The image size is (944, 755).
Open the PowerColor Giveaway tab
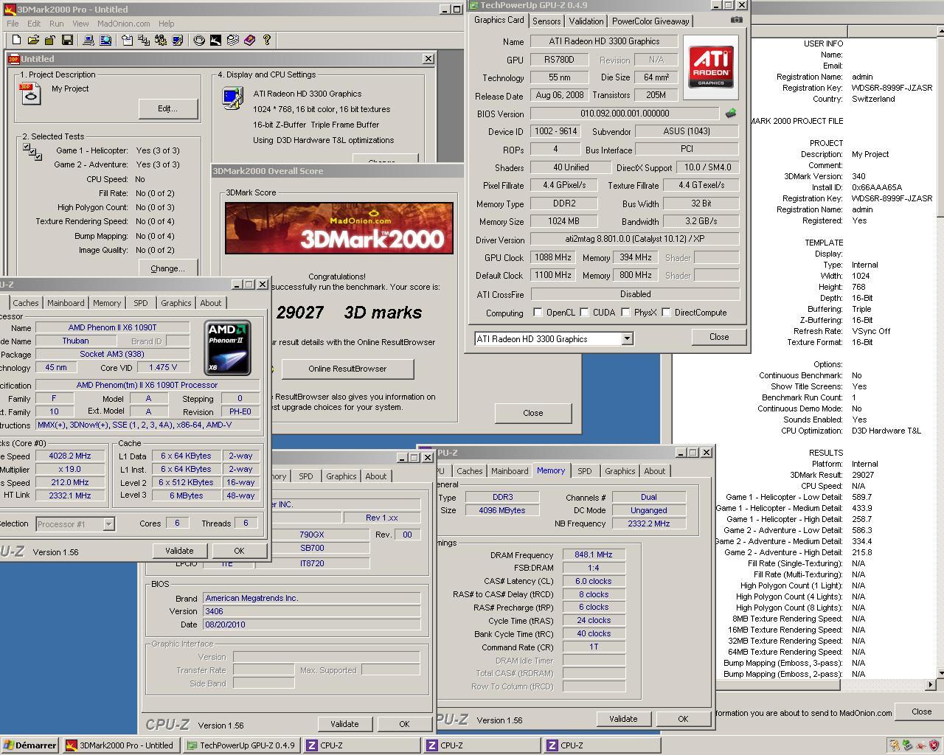650,21
